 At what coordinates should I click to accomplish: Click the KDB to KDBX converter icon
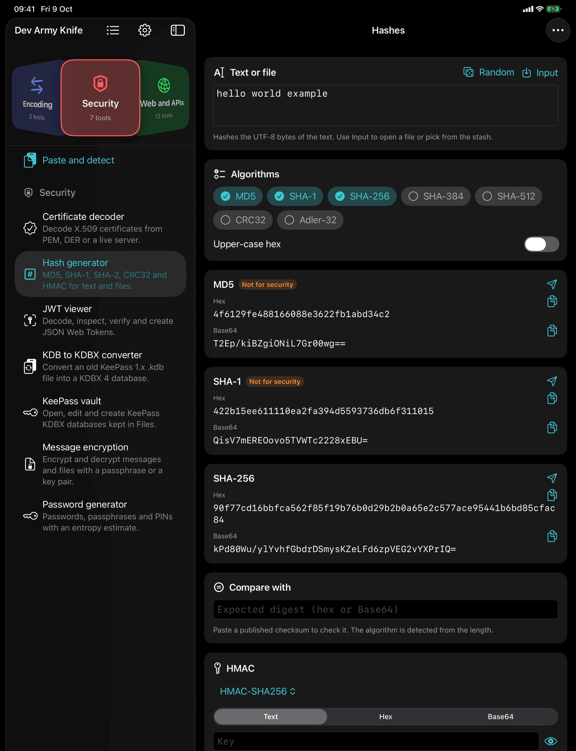pos(30,366)
